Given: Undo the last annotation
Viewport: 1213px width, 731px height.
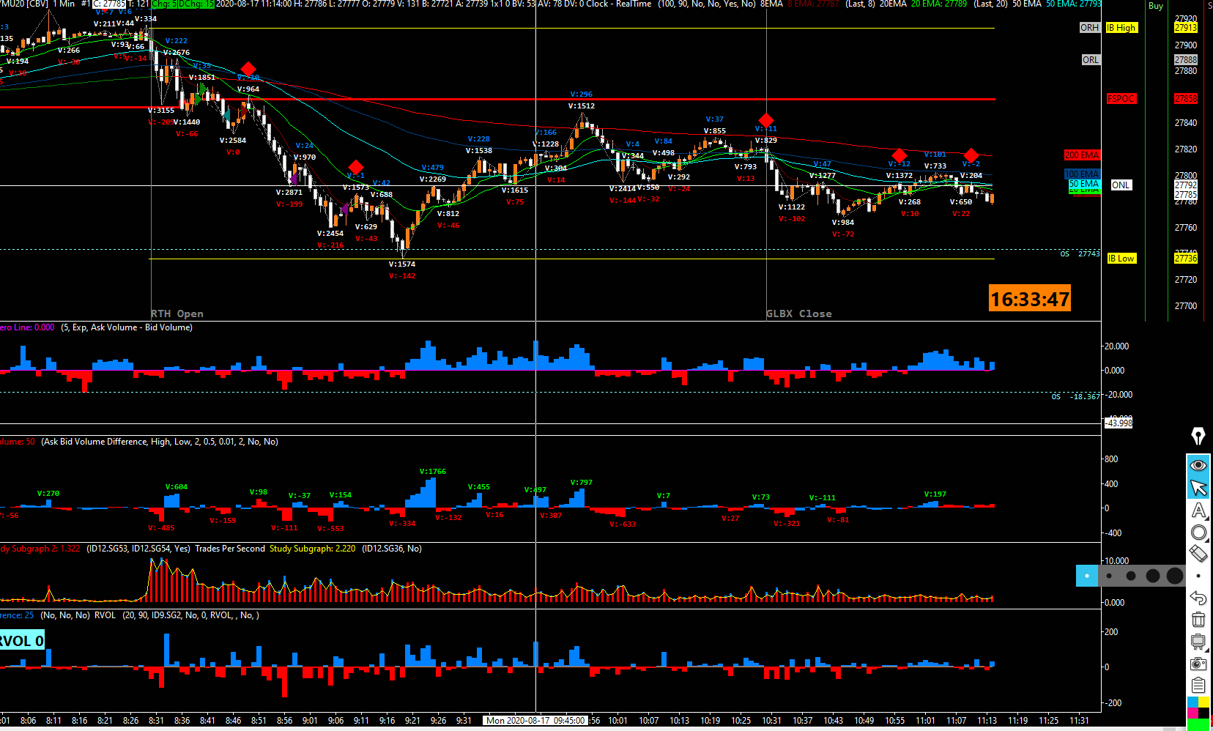Looking at the screenshot, I should (1198, 598).
